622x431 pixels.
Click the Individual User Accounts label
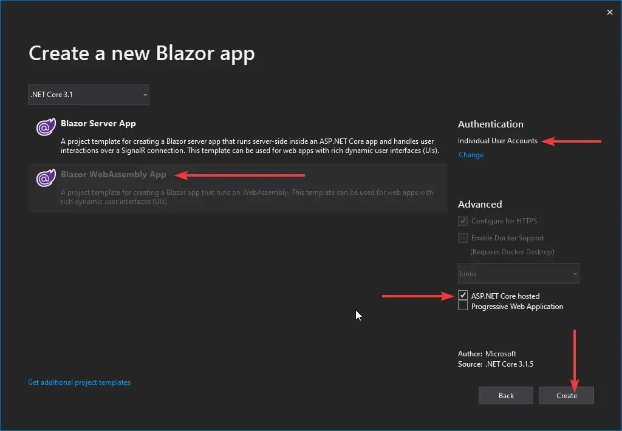497,140
